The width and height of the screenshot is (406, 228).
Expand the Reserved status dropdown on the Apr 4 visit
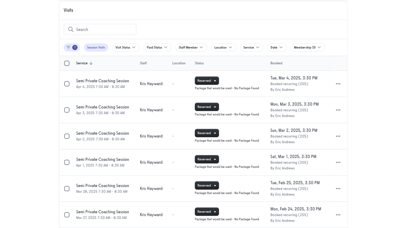tap(215, 80)
